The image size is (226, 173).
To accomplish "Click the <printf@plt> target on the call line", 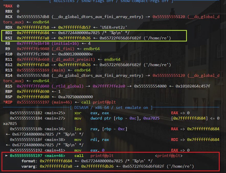I will [169, 156].
